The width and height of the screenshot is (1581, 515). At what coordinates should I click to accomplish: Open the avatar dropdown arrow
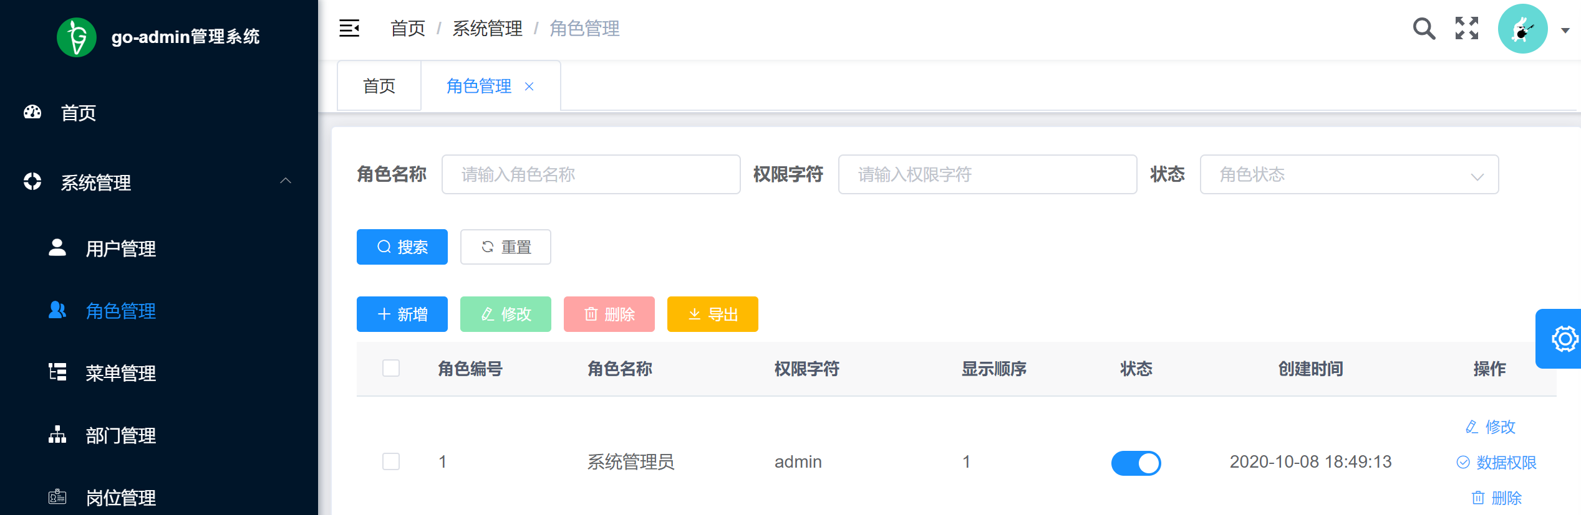pyautogui.click(x=1565, y=30)
